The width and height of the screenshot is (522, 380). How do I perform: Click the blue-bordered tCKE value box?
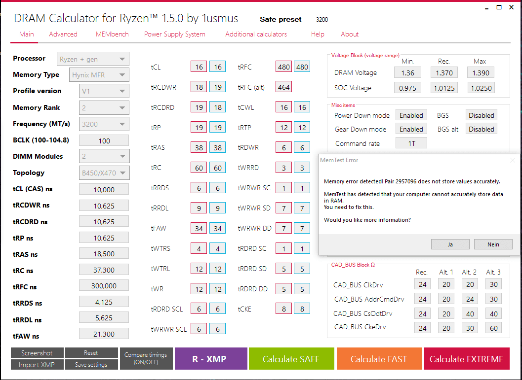(302, 309)
